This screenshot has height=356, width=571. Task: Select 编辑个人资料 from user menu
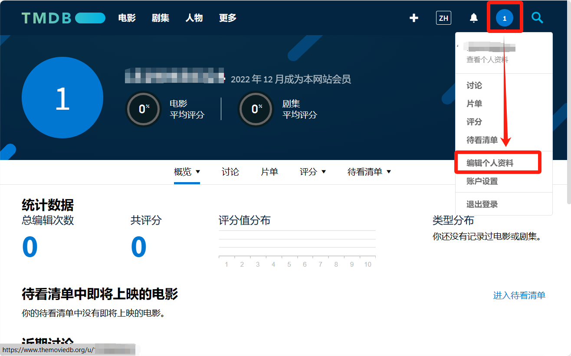pyautogui.click(x=490, y=163)
